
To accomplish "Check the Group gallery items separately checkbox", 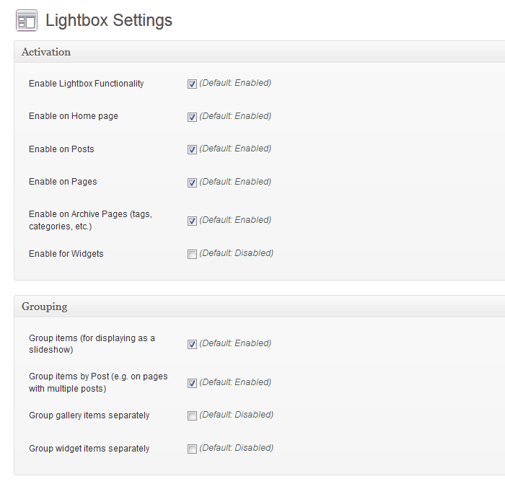I will [192, 415].
